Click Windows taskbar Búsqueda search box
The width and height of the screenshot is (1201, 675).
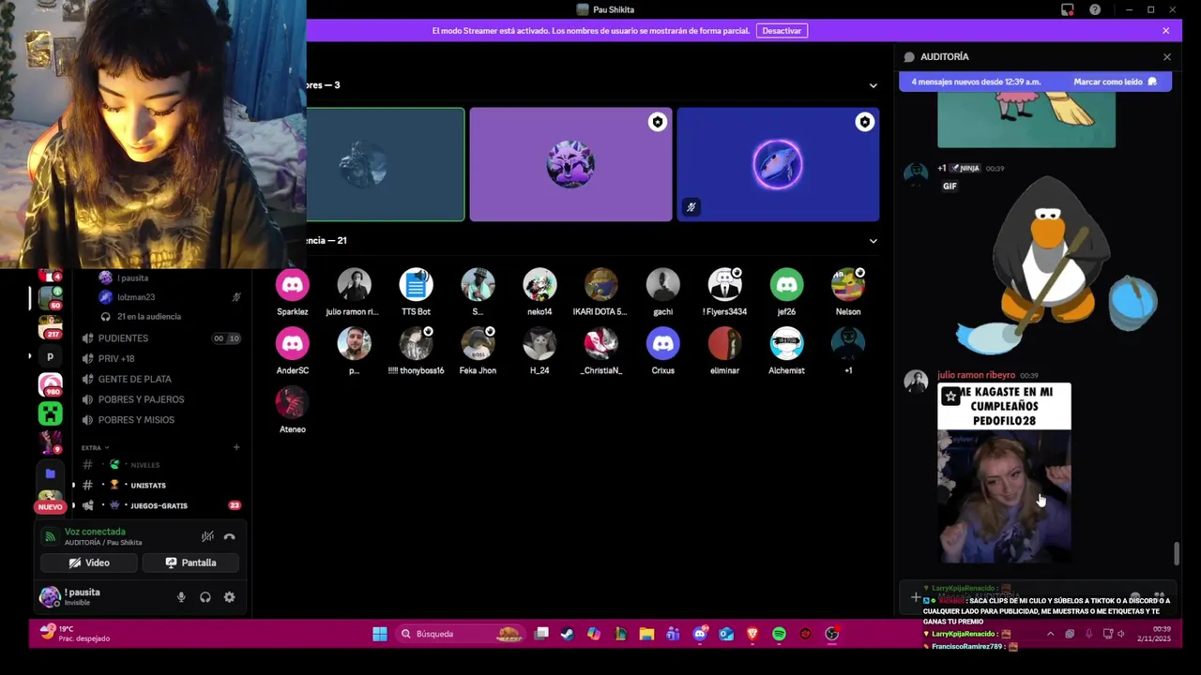pyautogui.click(x=460, y=634)
